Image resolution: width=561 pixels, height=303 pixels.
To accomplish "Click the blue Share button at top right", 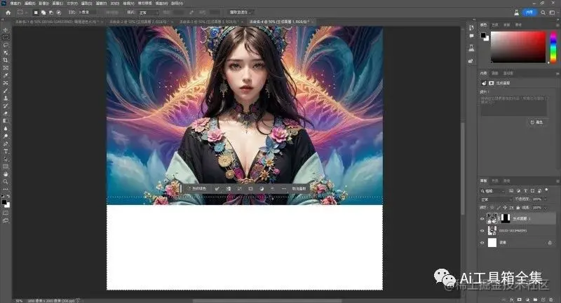I will (529, 12).
